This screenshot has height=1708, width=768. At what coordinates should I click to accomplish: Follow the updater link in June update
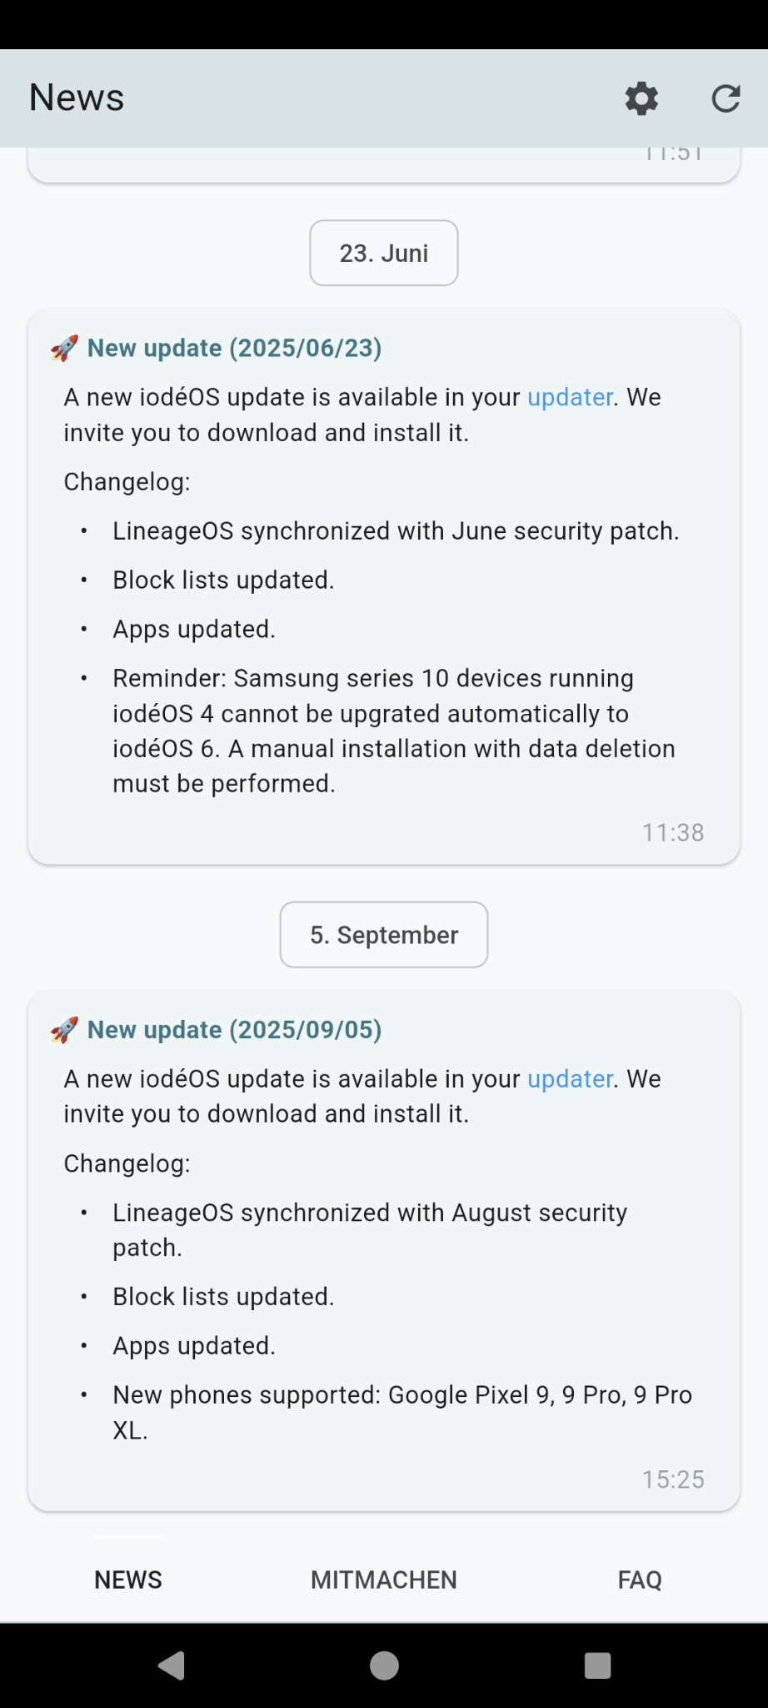click(570, 397)
